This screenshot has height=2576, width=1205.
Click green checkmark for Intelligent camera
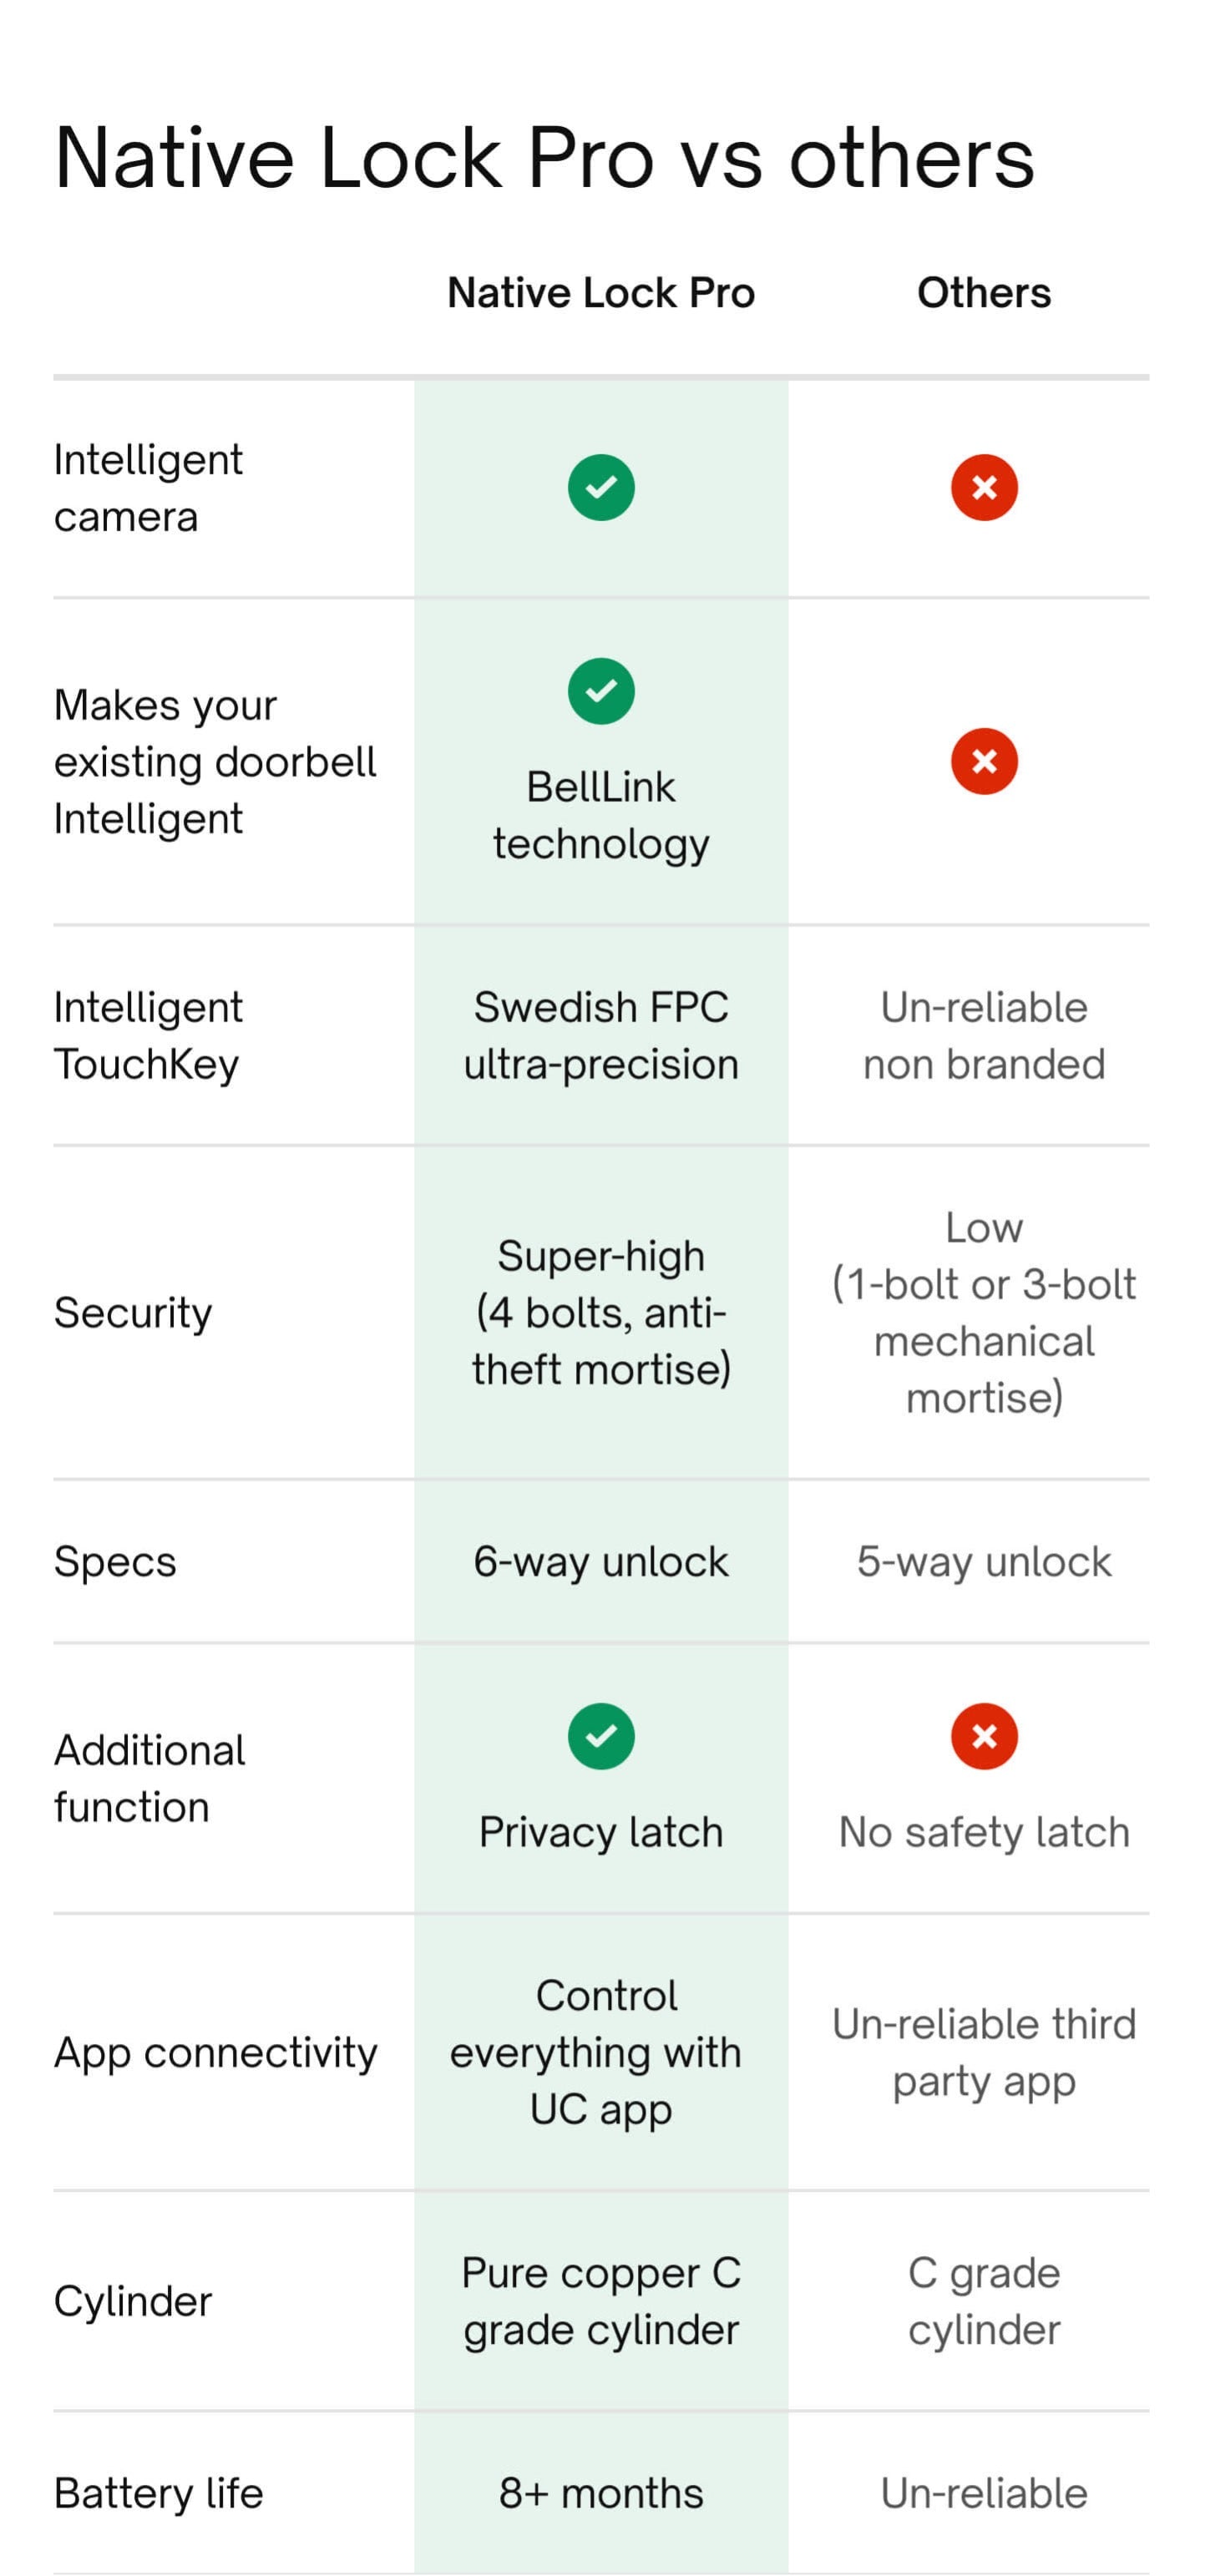pos(601,488)
